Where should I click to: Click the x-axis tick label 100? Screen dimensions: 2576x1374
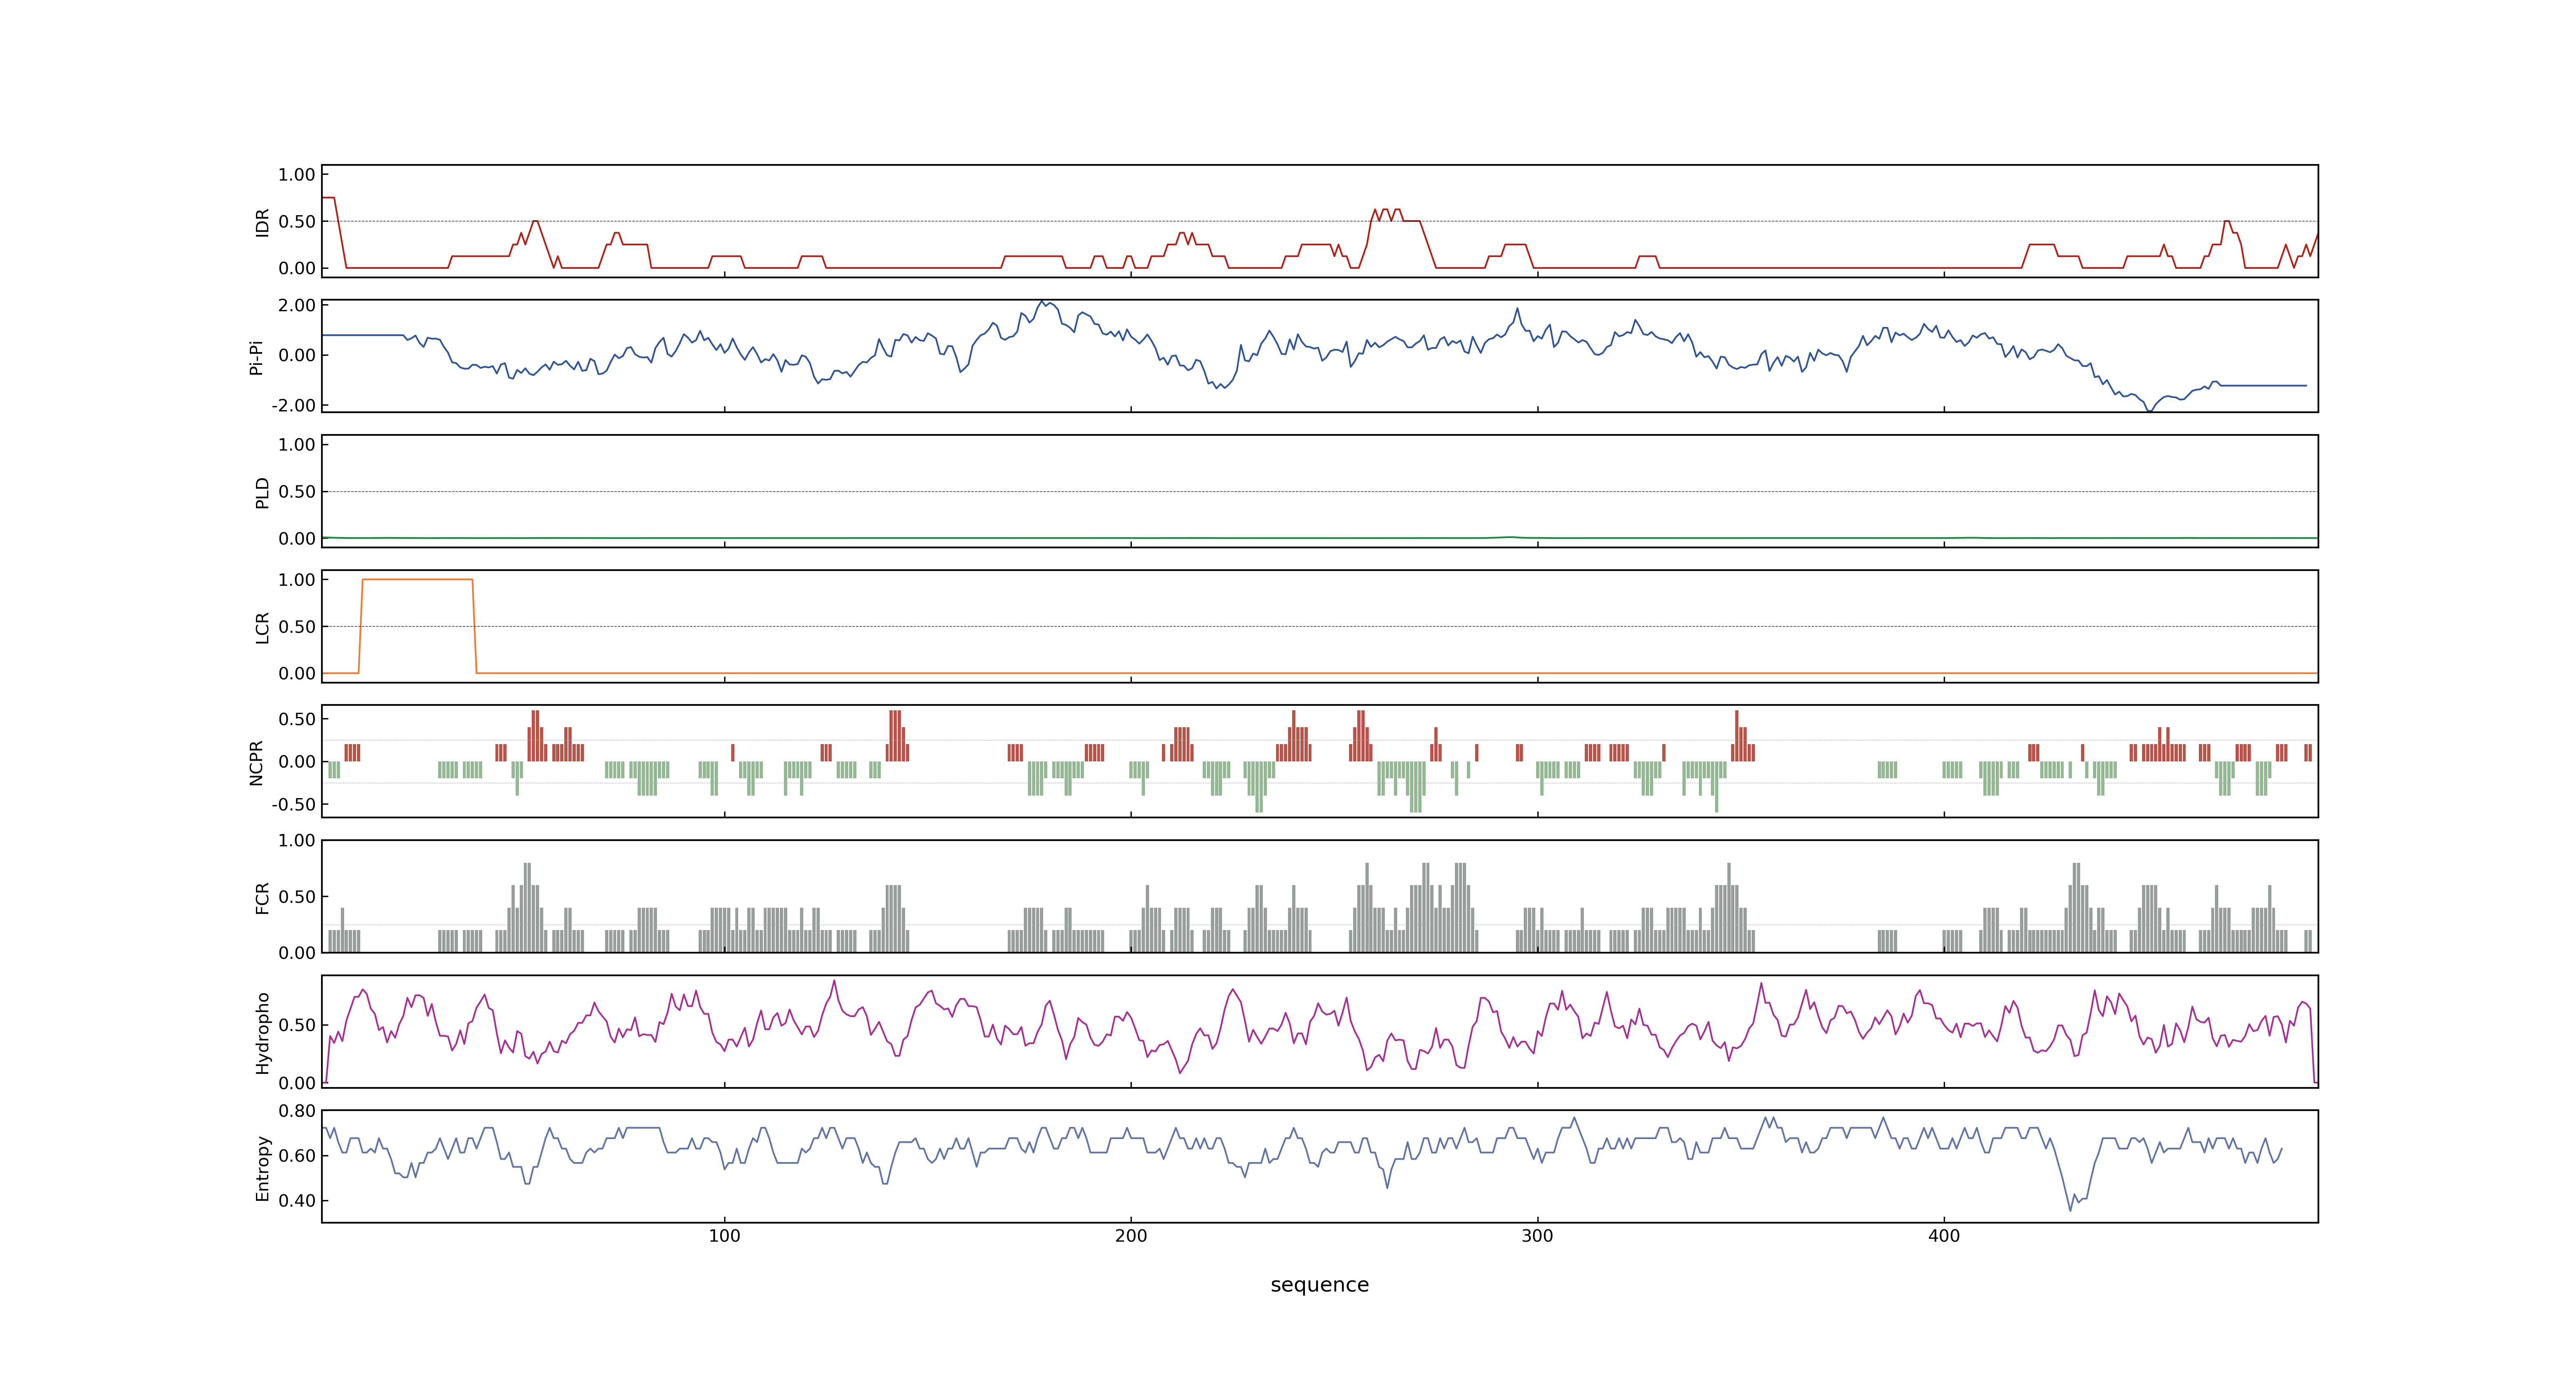[x=724, y=1236]
